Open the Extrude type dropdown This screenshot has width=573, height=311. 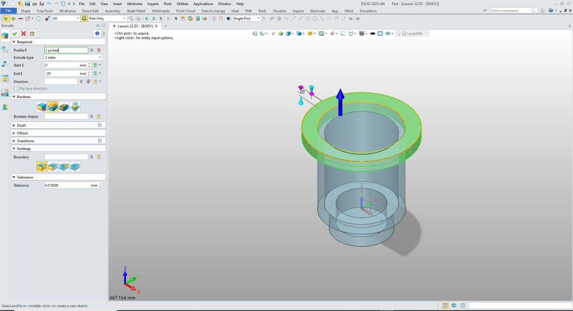(x=73, y=58)
